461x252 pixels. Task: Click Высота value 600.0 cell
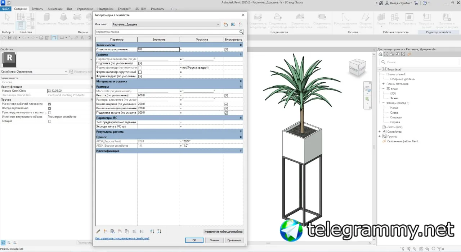[158, 95]
